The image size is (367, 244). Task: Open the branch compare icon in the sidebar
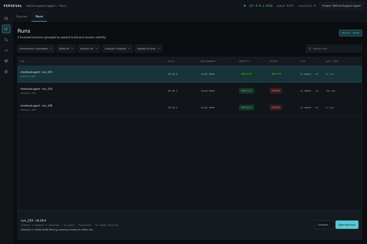[6, 40]
